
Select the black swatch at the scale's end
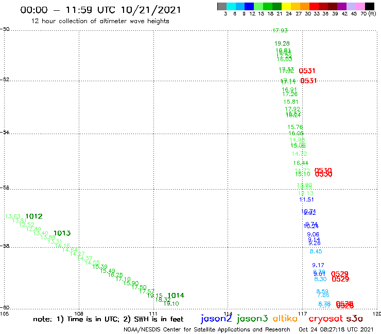coord(370,6)
